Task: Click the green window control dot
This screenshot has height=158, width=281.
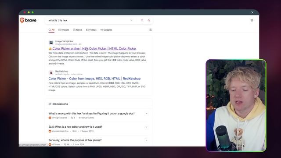Action: click(x=32, y=12)
